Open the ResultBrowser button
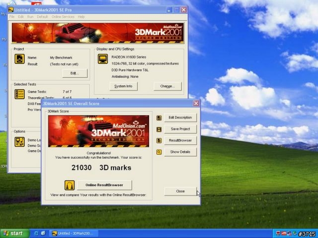Viewport: 318px width, 238px height. tap(180, 140)
